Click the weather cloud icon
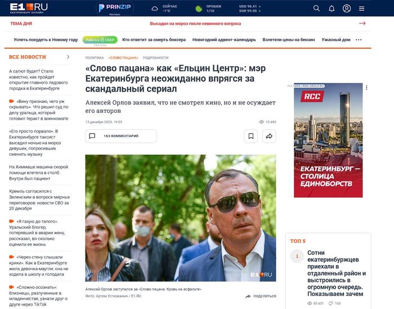Image resolution: width=394 pixels, height=309 pixels. coord(155,9)
